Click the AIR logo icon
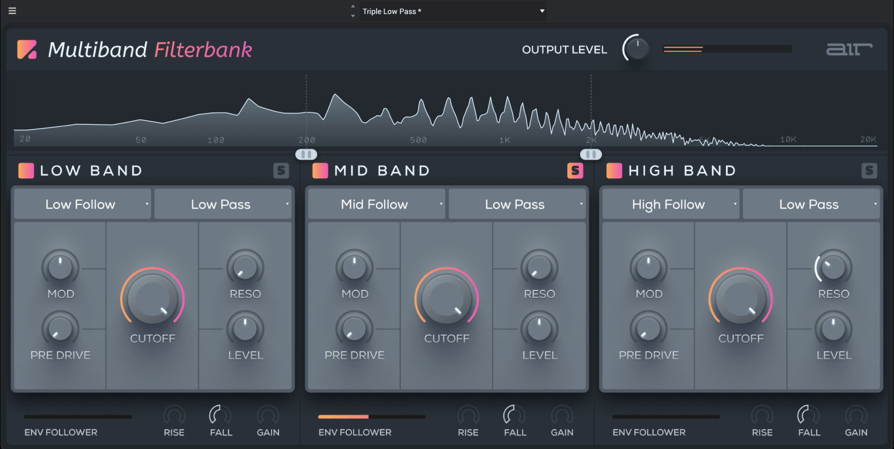 848,49
